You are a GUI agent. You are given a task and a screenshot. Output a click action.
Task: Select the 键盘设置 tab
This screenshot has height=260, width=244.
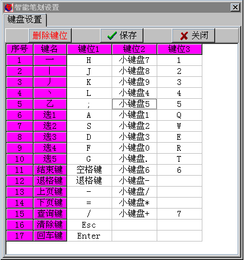(x=25, y=20)
